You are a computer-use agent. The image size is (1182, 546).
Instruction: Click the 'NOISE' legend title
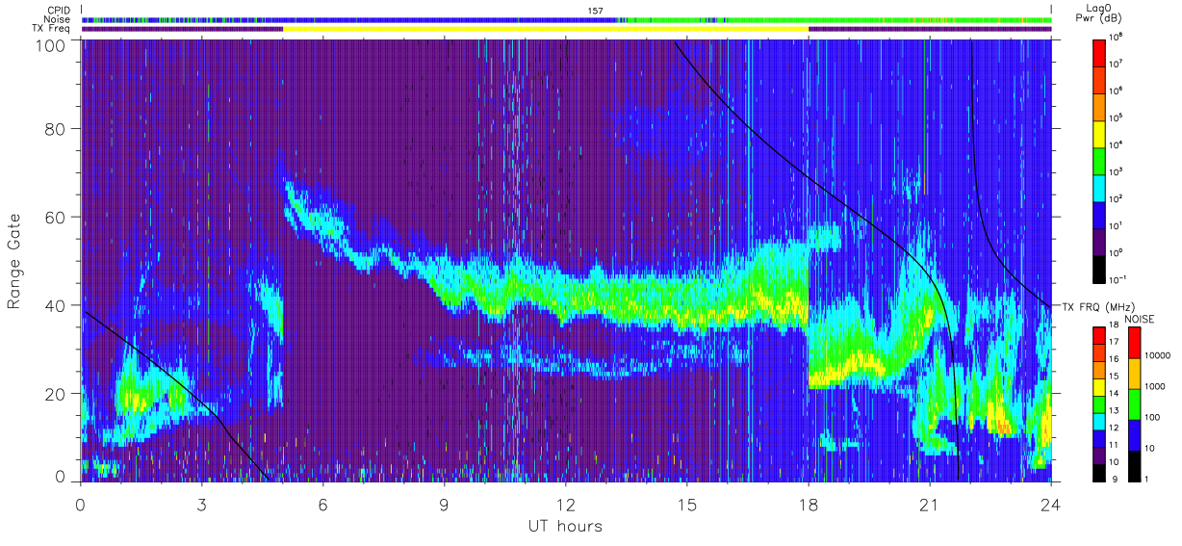(1140, 317)
